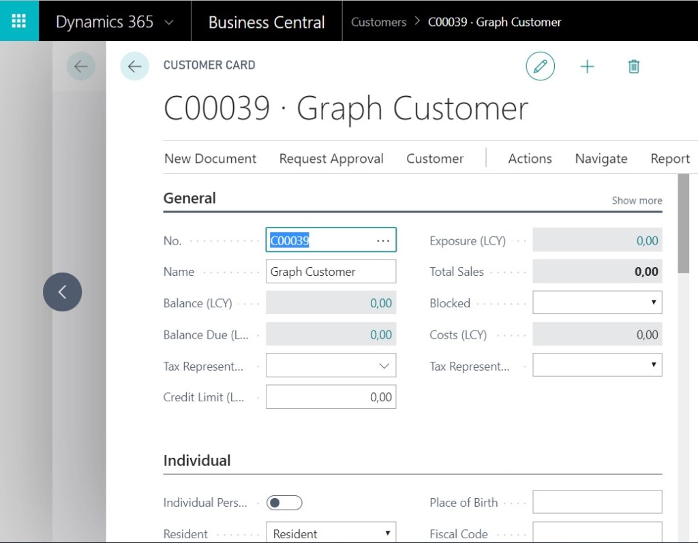
Task: Expand left Tax Representative dropdown chevron
Action: [384, 366]
